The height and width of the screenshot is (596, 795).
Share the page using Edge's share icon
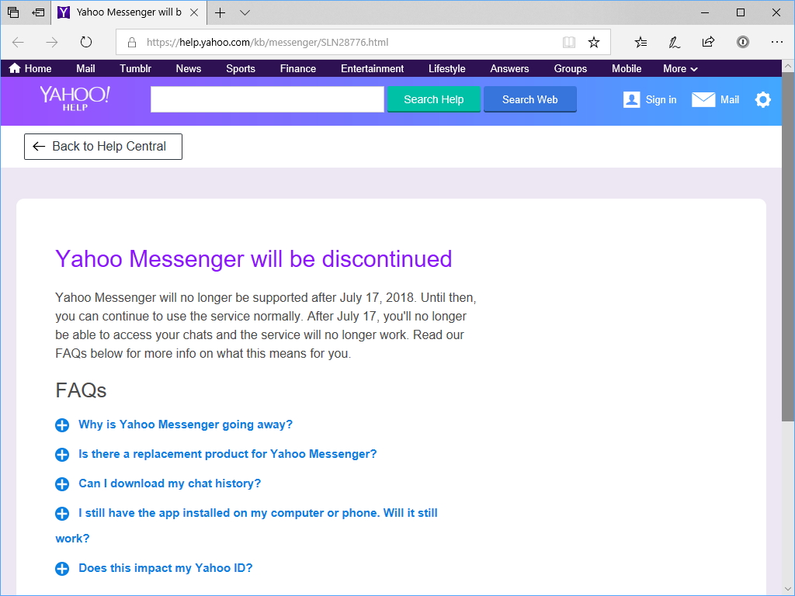click(708, 42)
